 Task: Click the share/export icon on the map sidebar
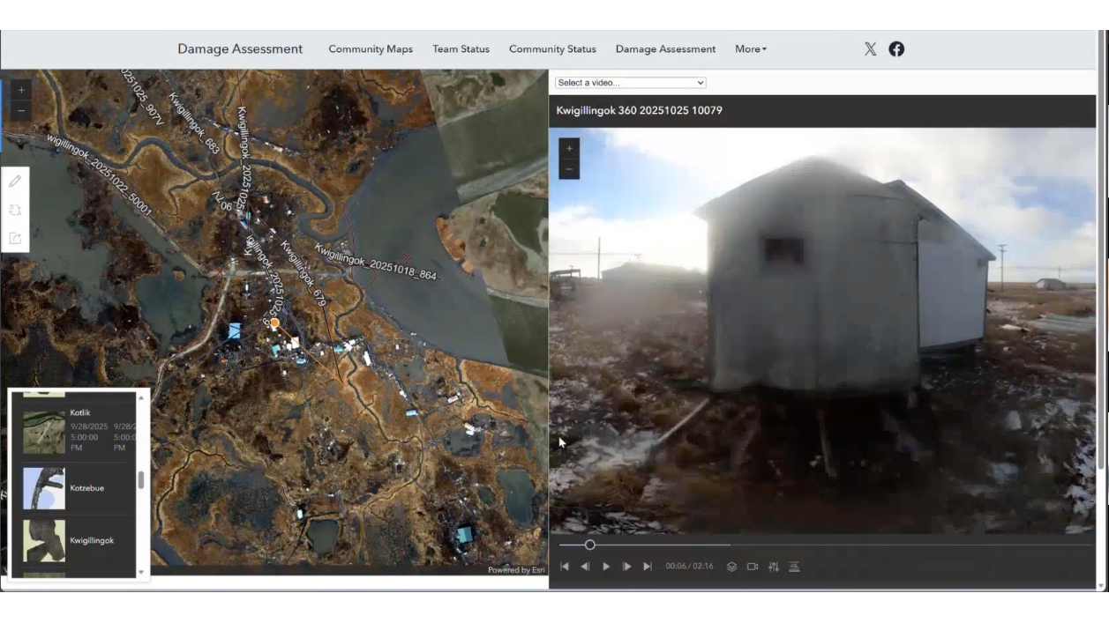(14, 239)
